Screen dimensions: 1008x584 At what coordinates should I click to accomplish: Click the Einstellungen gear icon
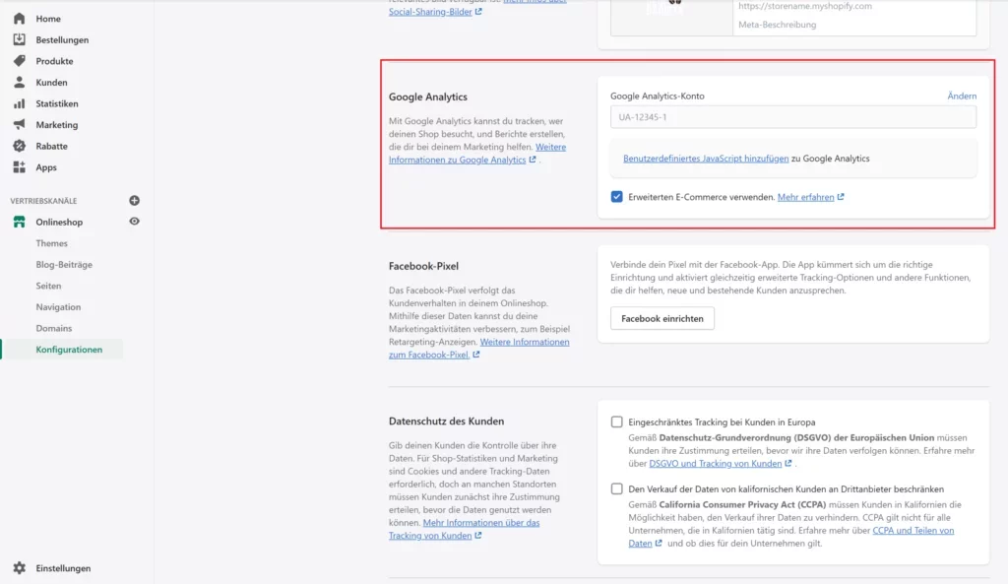(x=20, y=568)
